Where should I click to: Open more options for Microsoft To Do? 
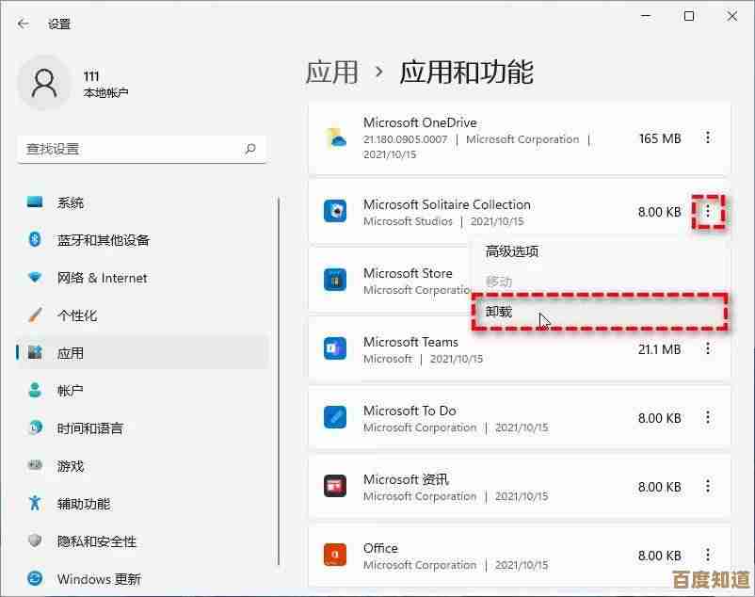point(708,417)
